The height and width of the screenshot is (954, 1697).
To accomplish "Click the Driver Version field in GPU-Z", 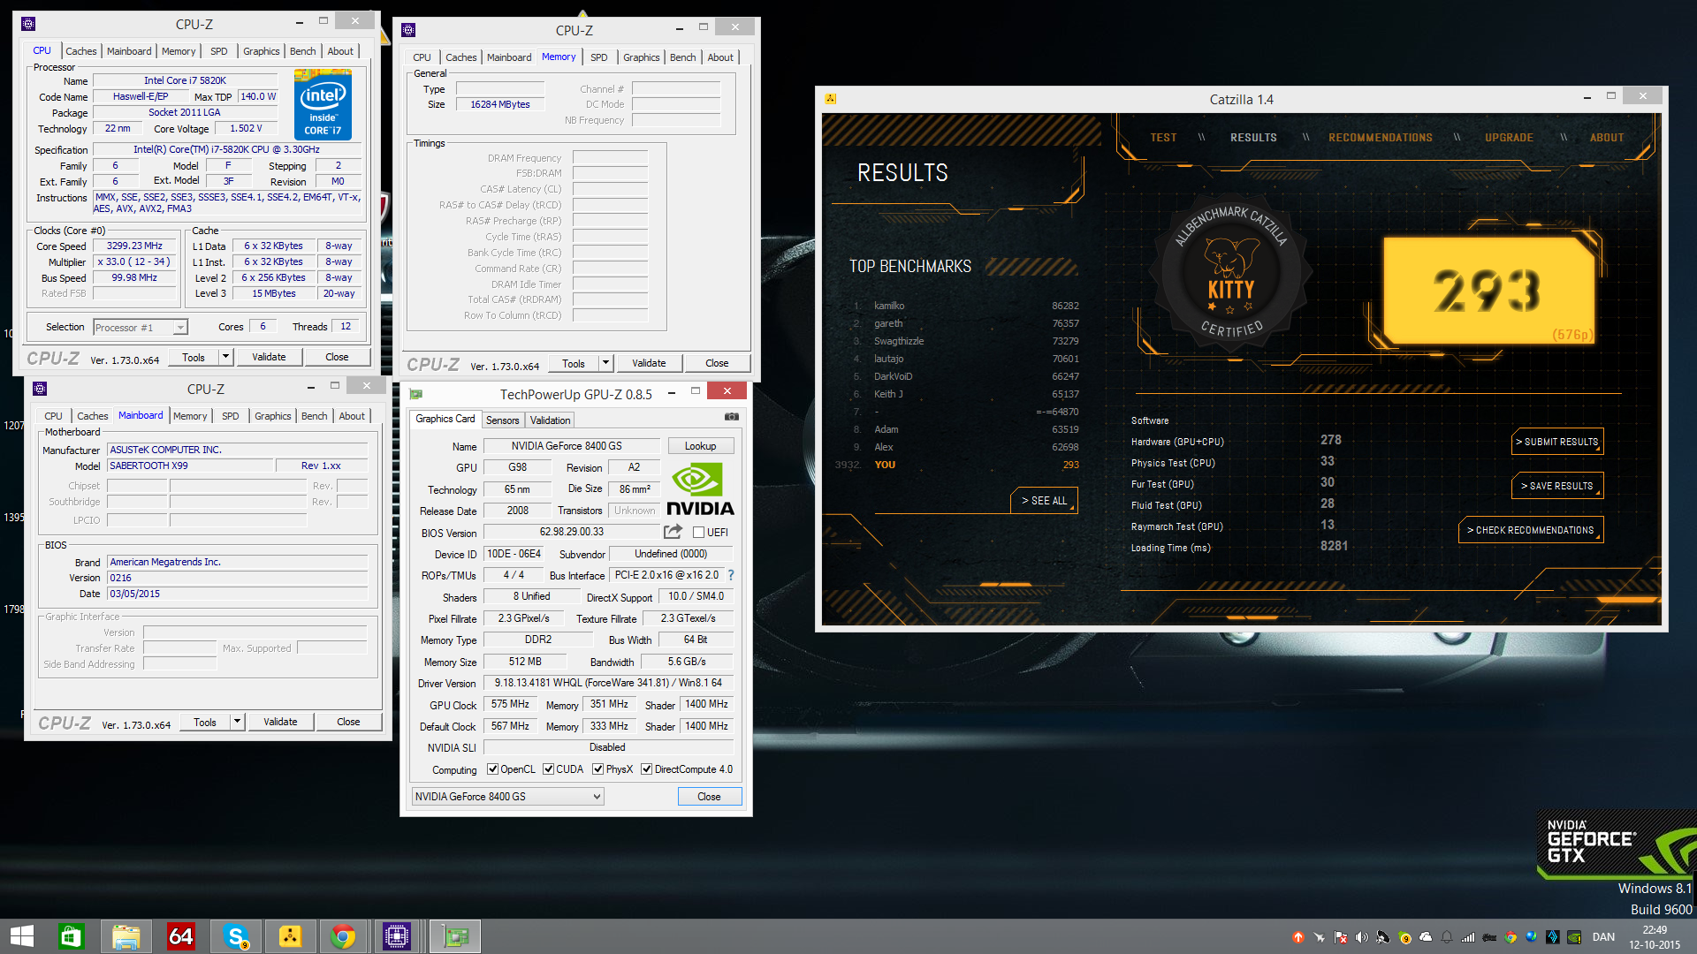I will (x=608, y=683).
